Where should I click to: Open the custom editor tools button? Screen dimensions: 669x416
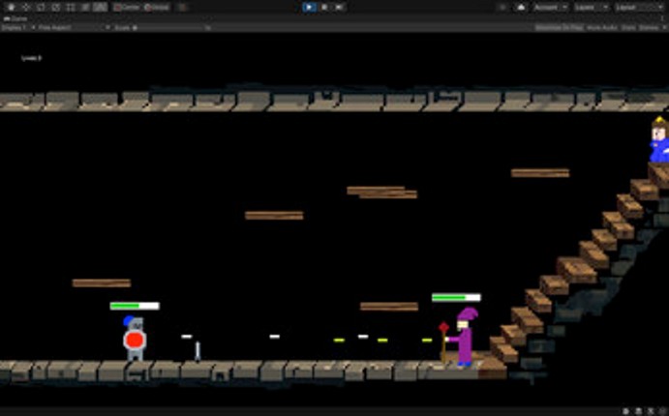(x=101, y=7)
